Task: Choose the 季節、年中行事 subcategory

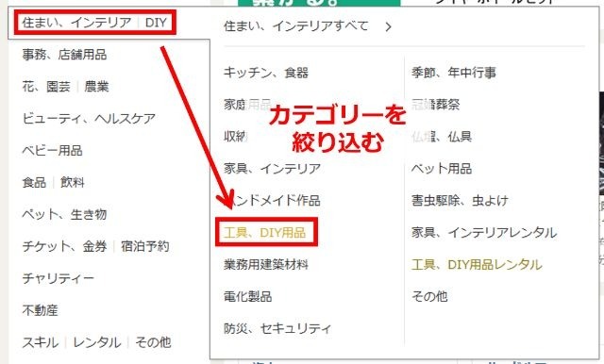Action: [454, 73]
